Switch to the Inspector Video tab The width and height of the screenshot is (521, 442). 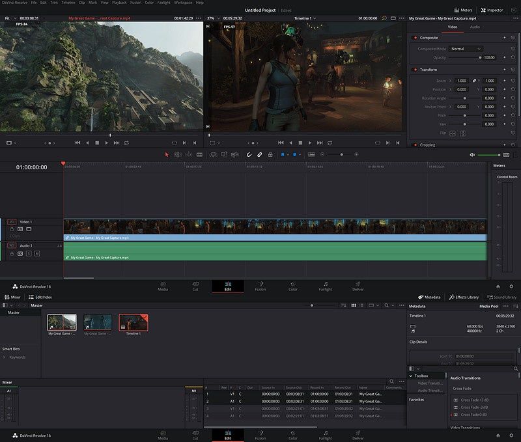pos(453,27)
